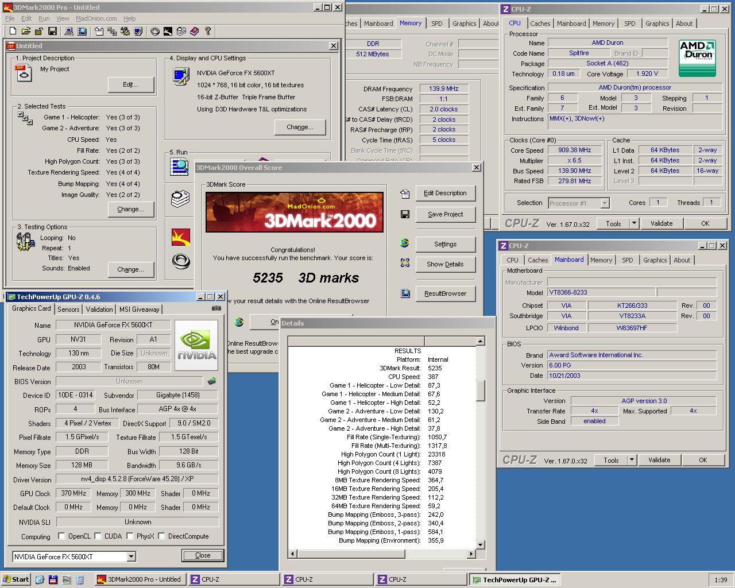Click Close button in GPU-Z

203,555
